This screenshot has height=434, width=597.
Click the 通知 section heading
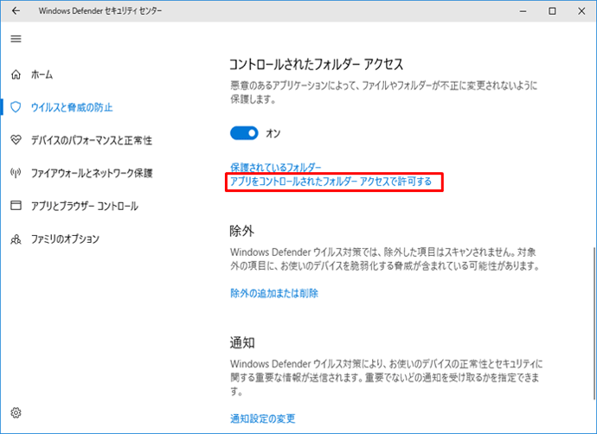coord(241,342)
